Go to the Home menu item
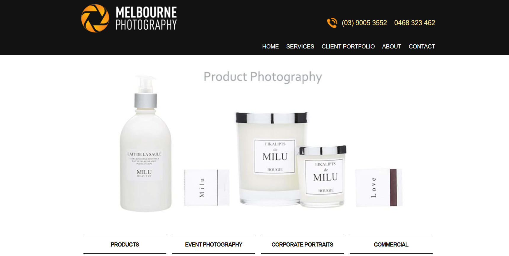 (270, 46)
